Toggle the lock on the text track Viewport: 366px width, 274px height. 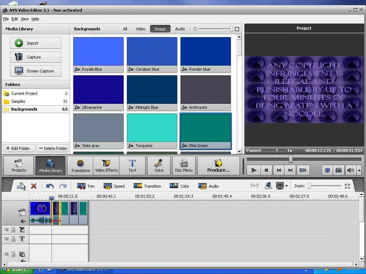[x=13, y=239]
